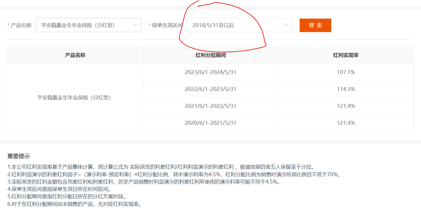Click the 产品名称 field label above the table

click(x=21, y=25)
